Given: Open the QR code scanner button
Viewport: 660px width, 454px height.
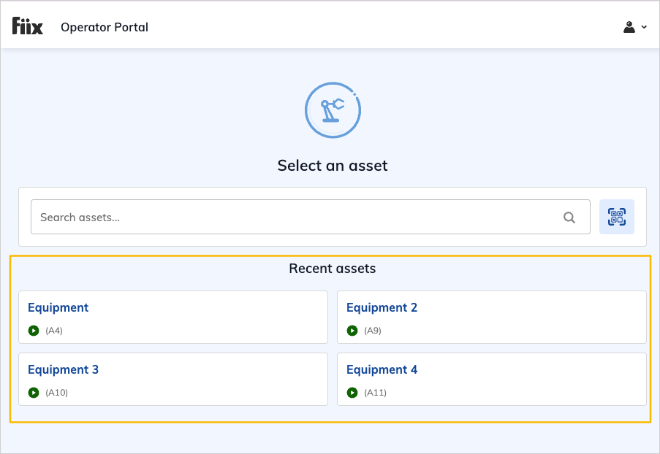Looking at the screenshot, I should coord(617,217).
